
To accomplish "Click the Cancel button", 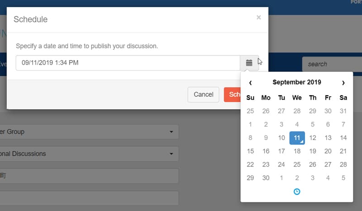I will [203, 94].
